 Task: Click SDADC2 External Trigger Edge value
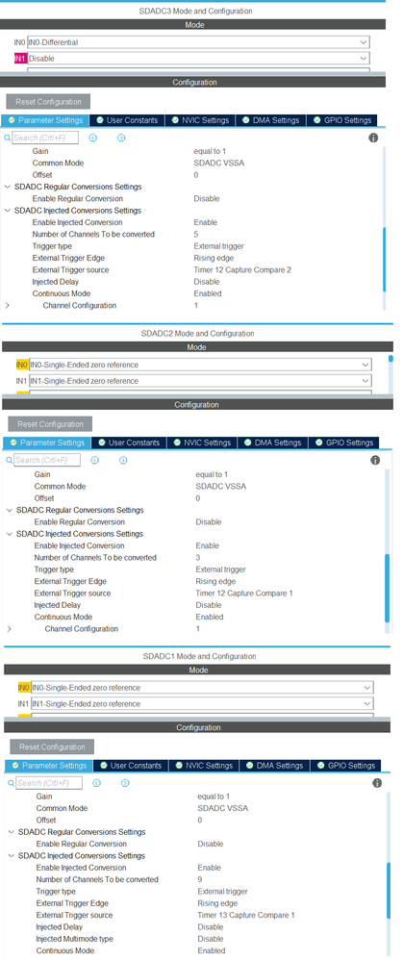tap(215, 582)
